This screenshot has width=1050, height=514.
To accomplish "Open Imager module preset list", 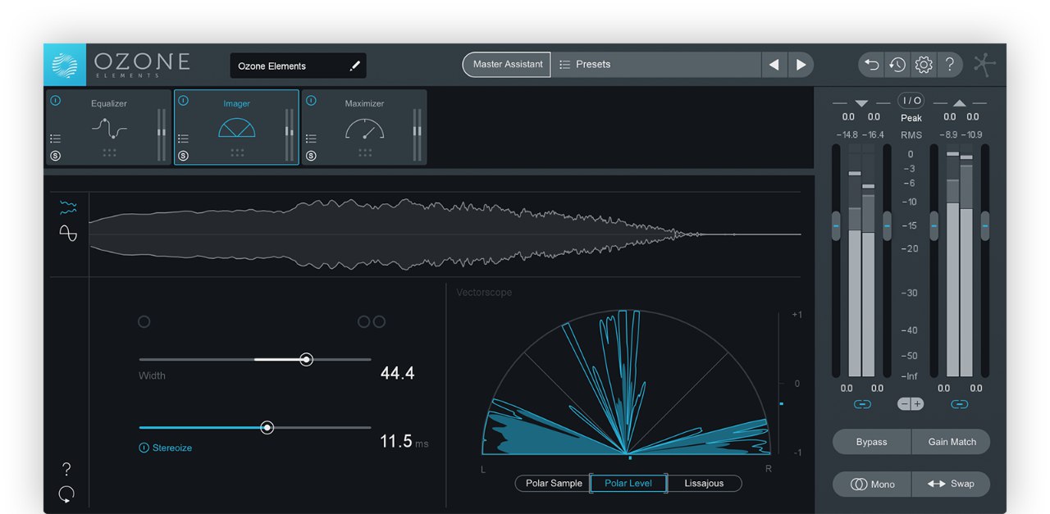I will 183,139.
